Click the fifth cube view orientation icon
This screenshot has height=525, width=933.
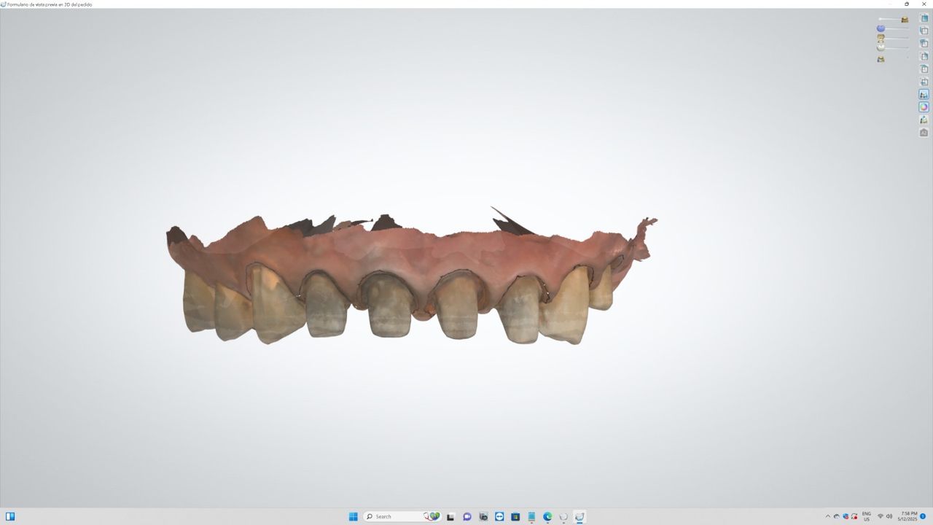pyautogui.click(x=924, y=69)
